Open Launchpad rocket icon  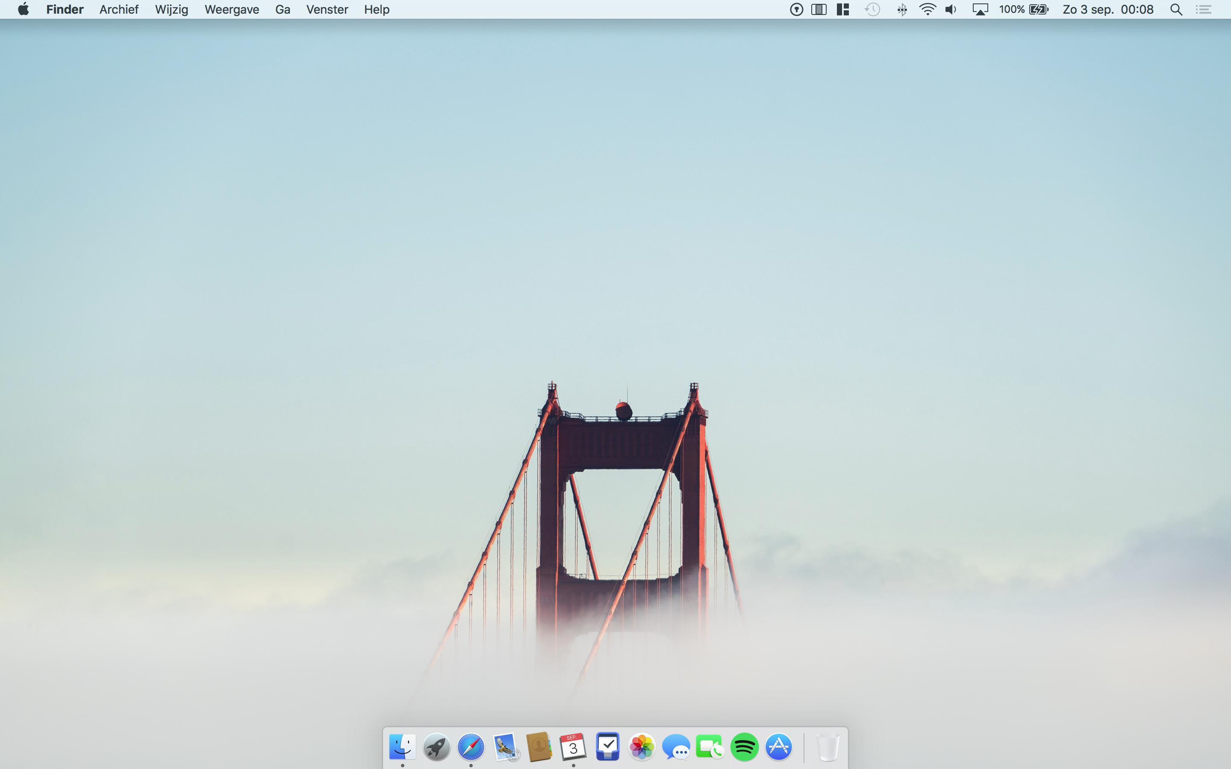point(436,747)
